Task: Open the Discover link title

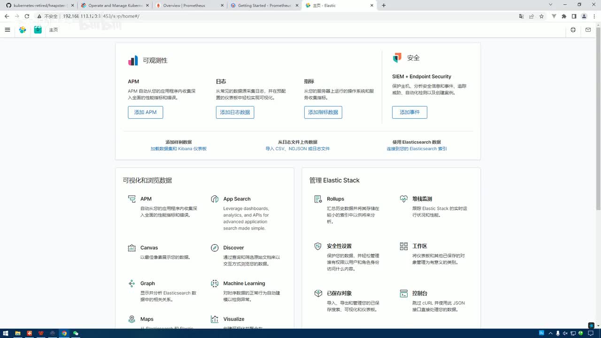Action: [233, 248]
